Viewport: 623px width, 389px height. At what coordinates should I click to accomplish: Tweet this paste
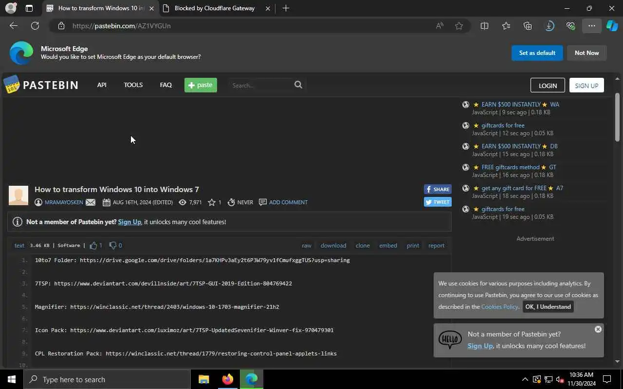pos(438,202)
